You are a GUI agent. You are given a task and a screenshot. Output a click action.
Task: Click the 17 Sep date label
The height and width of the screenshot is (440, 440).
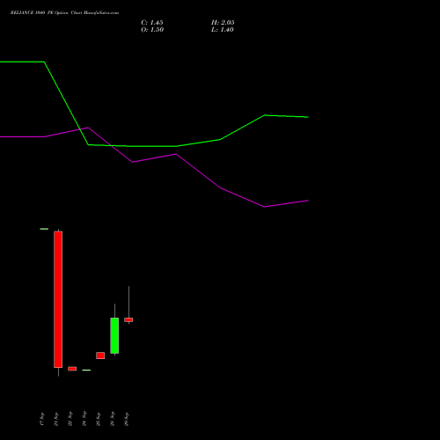pos(41,419)
